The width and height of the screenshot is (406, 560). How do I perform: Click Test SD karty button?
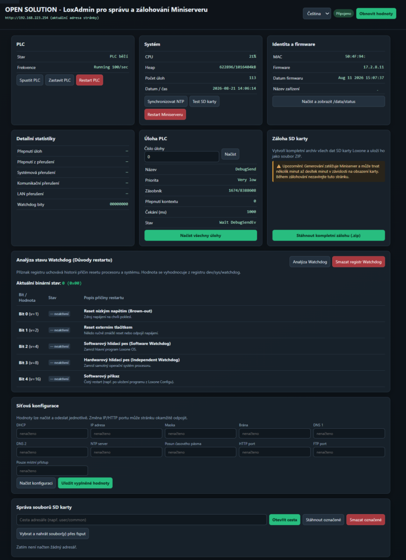tap(205, 101)
